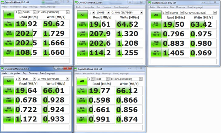This screenshot has height=133, width=221.
Task: Open the Помощь menu in the 4GB window
Action: [107, 74]
